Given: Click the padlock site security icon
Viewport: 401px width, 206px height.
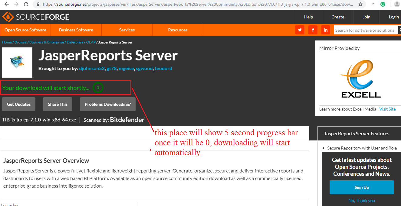Looking at the screenshot, I should tap(38, 5).
